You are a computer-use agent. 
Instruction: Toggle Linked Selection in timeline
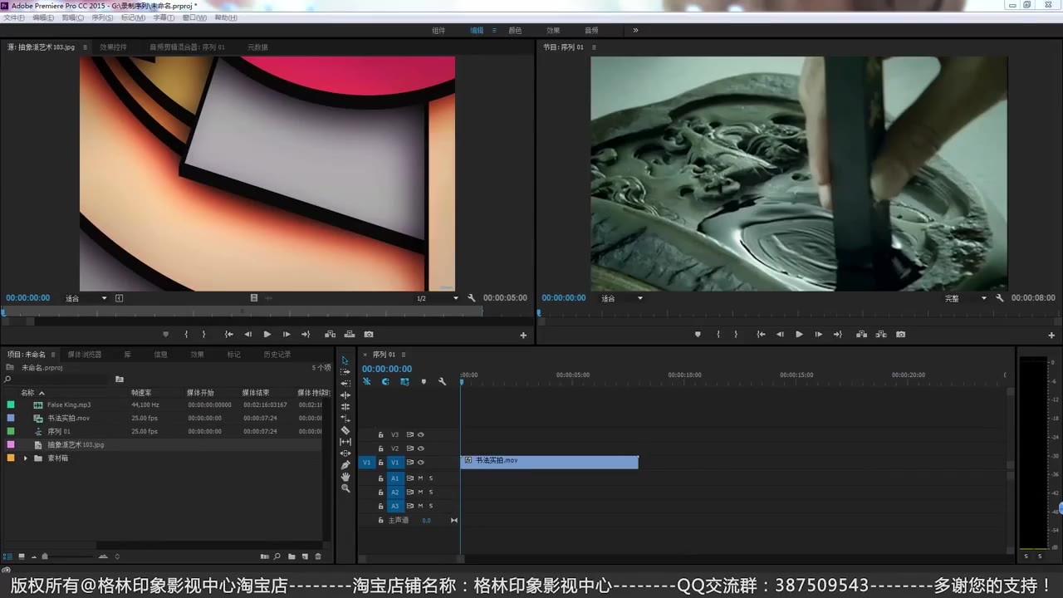(x=404, y=382)
